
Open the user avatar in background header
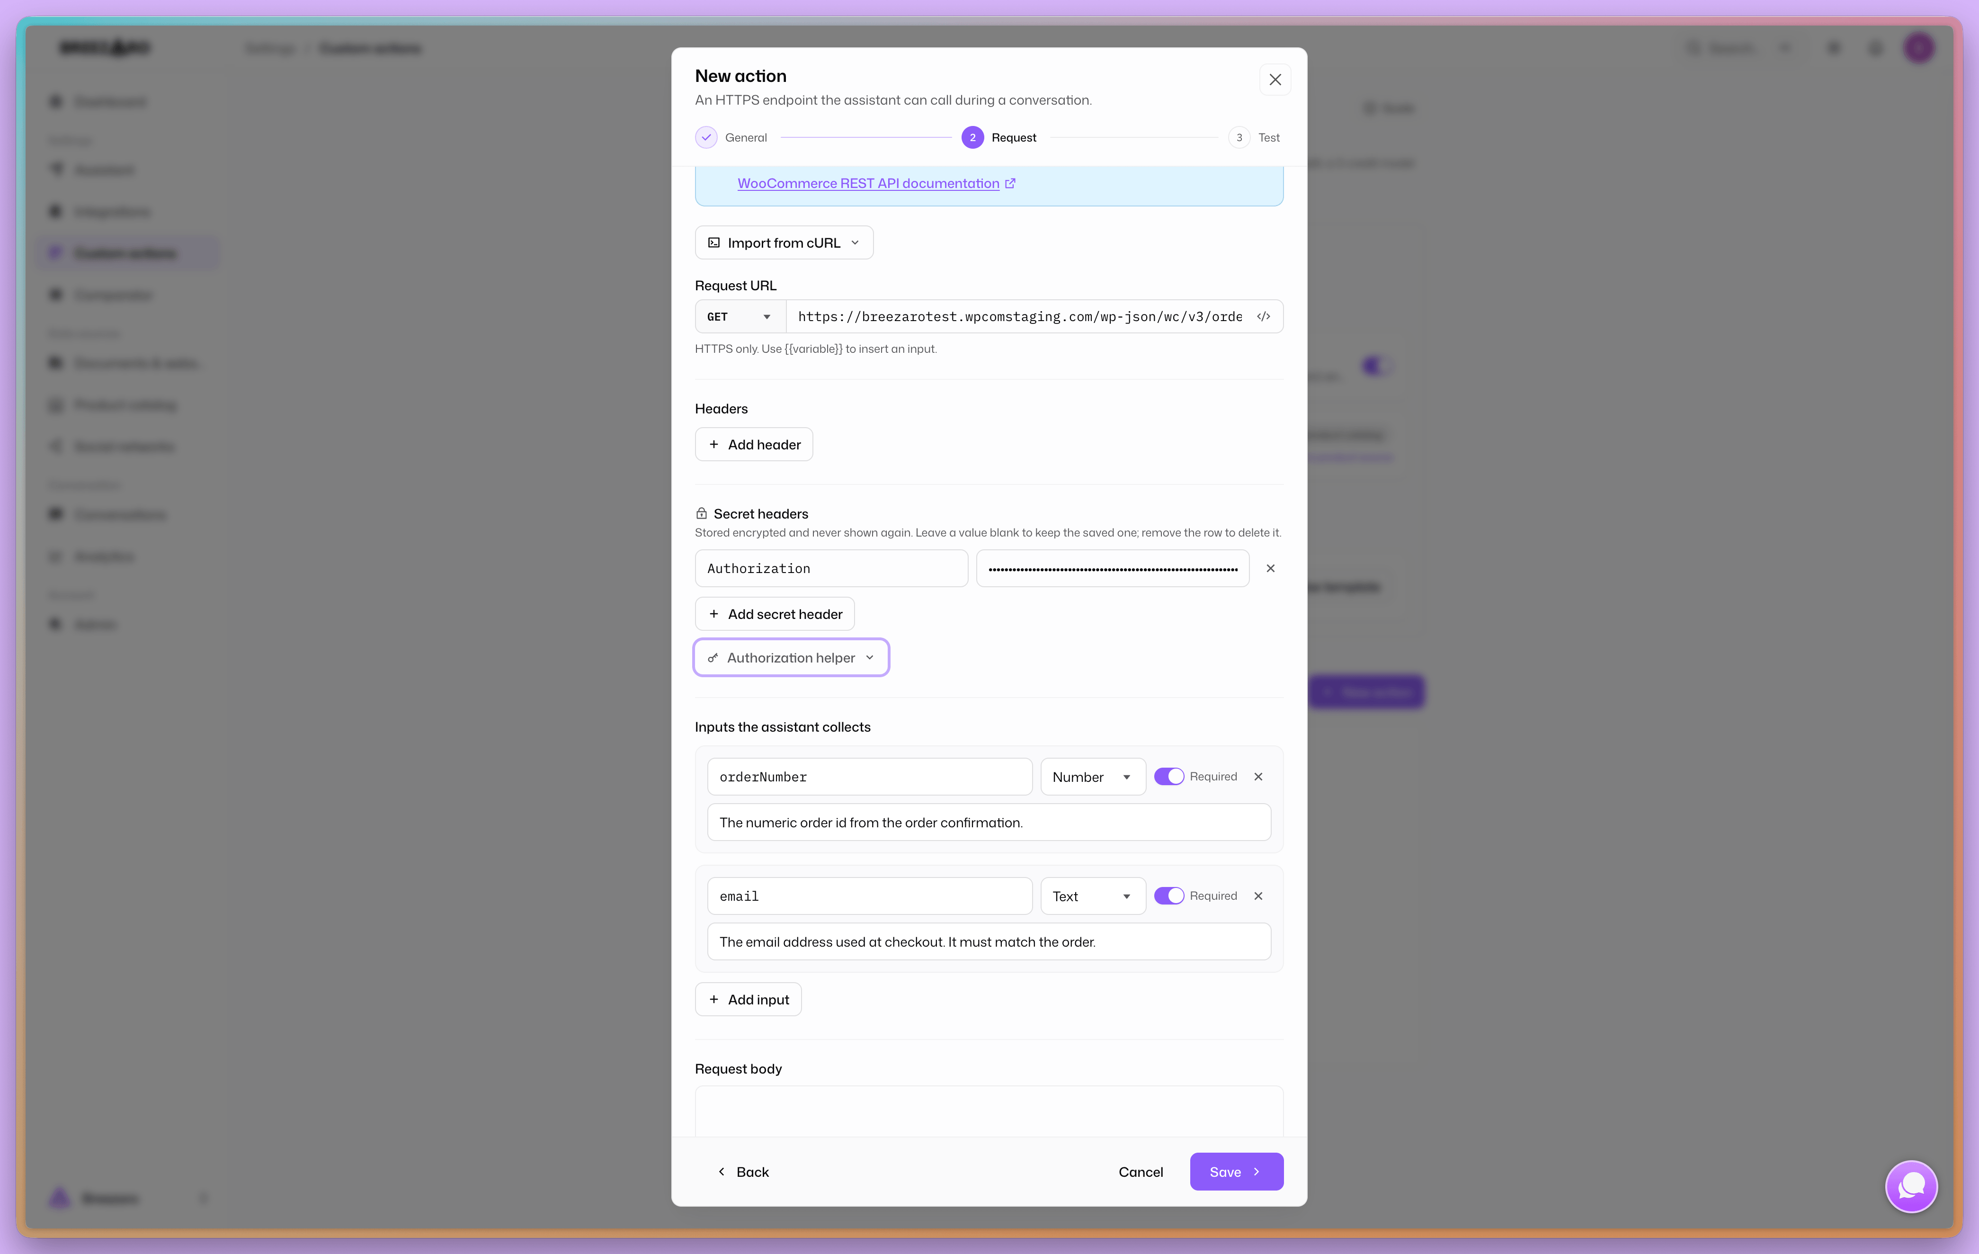pyautogui.click(x=1919, y=48)
